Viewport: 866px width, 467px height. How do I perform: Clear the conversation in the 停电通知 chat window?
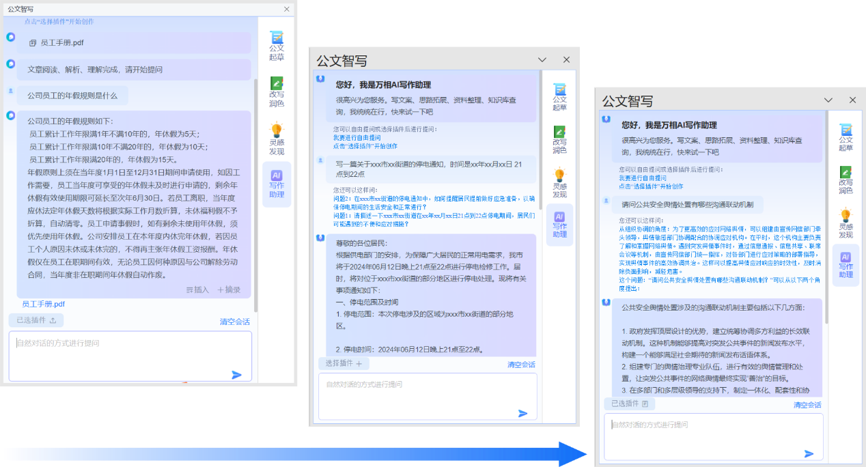521,365
